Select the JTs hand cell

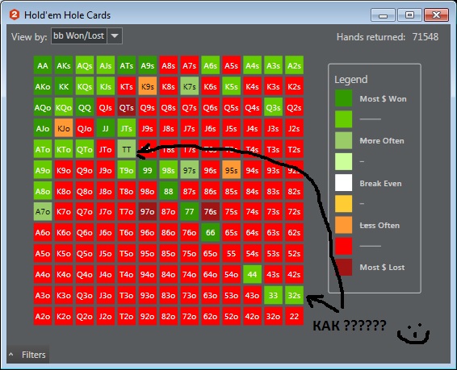(x=127, y=128)
